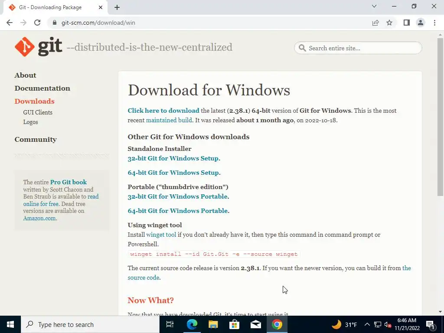Viewport: 444px width, 333px height.
Task: Select the Git Downloading Package tab
Action: tap(55, 7)
